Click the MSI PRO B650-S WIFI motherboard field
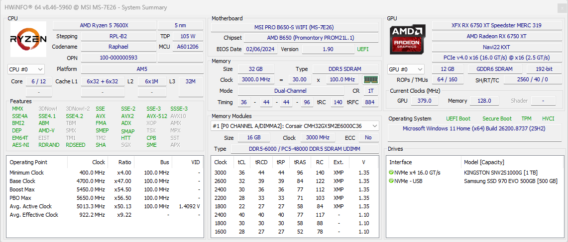Image resolution: width=568 pixels, height=242 pixels. coord(294,27)
